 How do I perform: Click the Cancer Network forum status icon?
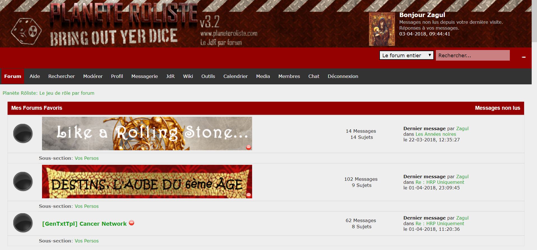click(x=23, y=223)
